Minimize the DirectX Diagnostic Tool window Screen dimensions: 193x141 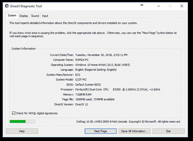click(x=159, y=6)
